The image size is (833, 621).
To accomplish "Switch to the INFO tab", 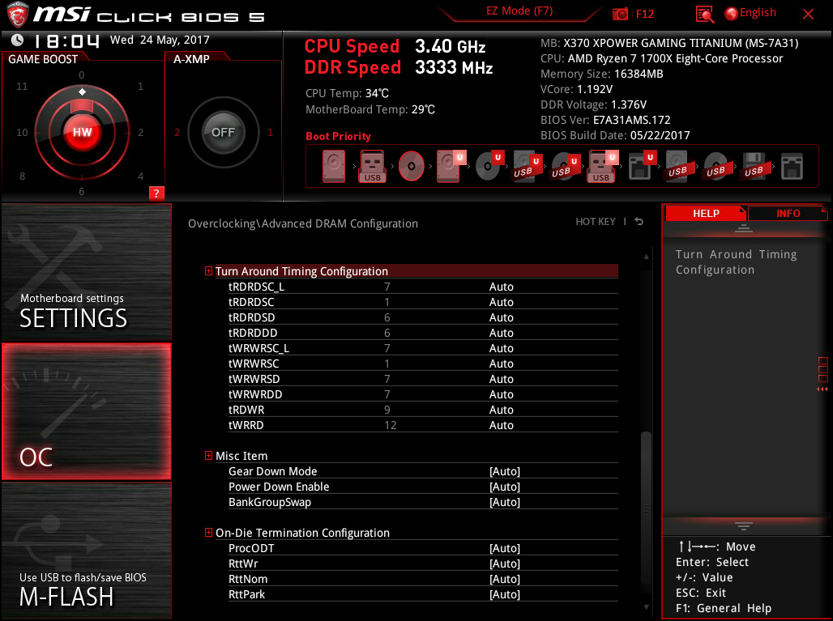I will pyautogui.click(x=788, y=214).
